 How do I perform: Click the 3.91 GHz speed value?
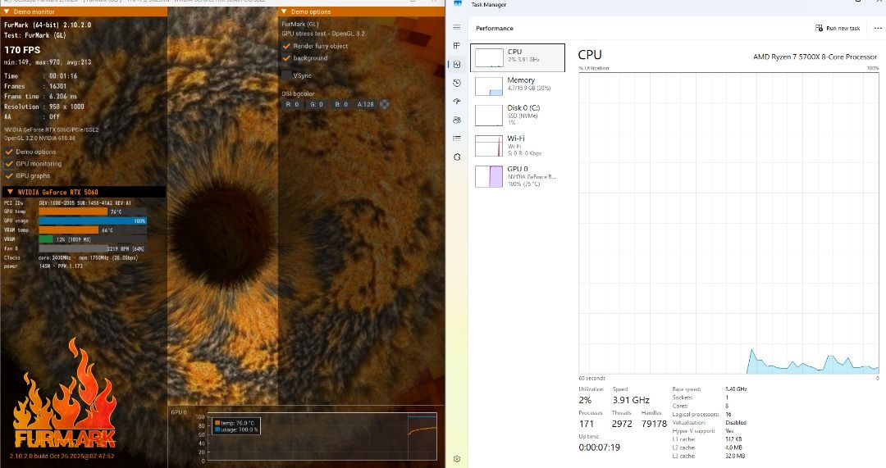click(631, 400)
